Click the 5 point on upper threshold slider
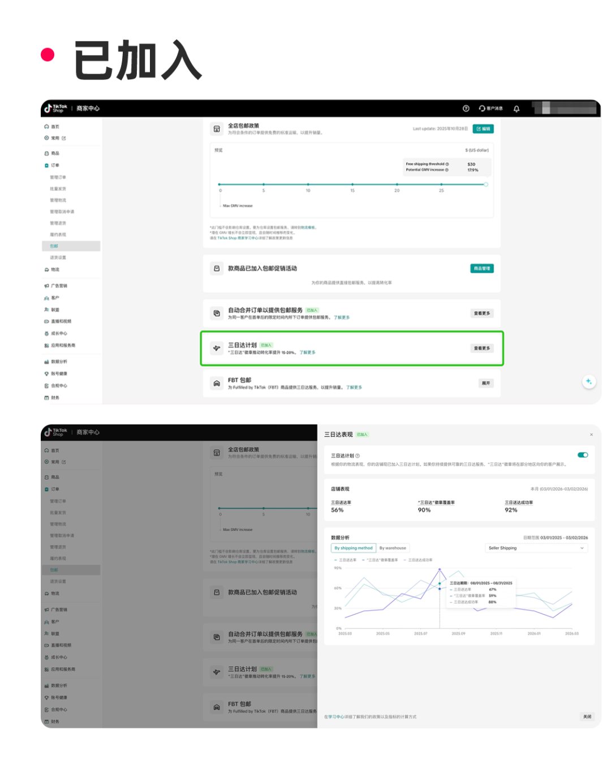611x764 pixels. pyautogui.click(x=264, y=184)
